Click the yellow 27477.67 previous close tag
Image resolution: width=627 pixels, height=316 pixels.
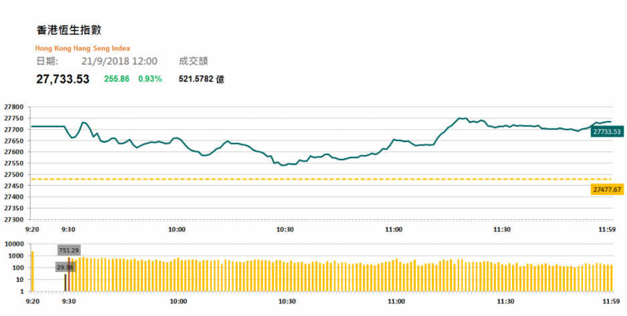[x=606, y=190]
